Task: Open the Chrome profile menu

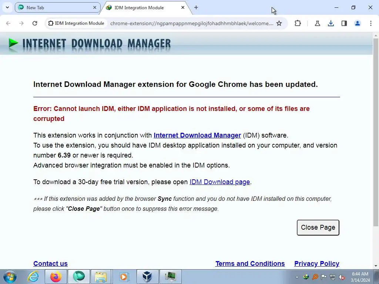Action: point(358,23)
